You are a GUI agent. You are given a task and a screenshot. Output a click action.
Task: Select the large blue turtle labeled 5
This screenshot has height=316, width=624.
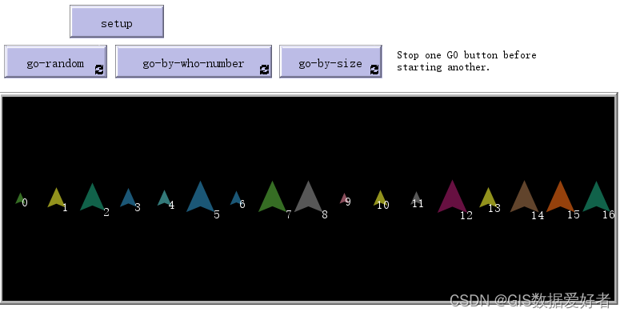[x=200, y=196]
